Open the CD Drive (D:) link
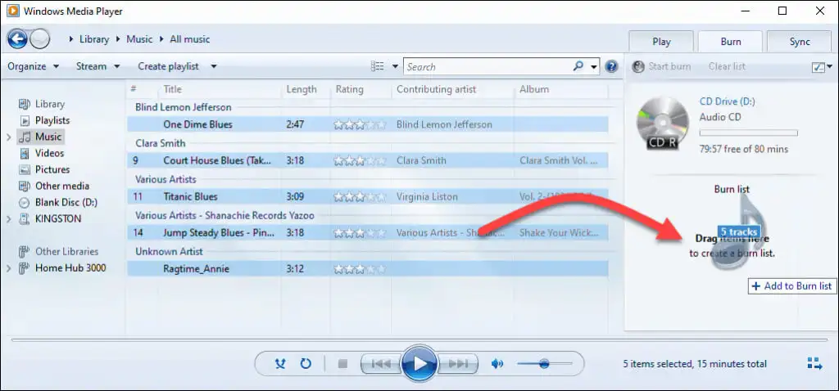 click(728, 101)
